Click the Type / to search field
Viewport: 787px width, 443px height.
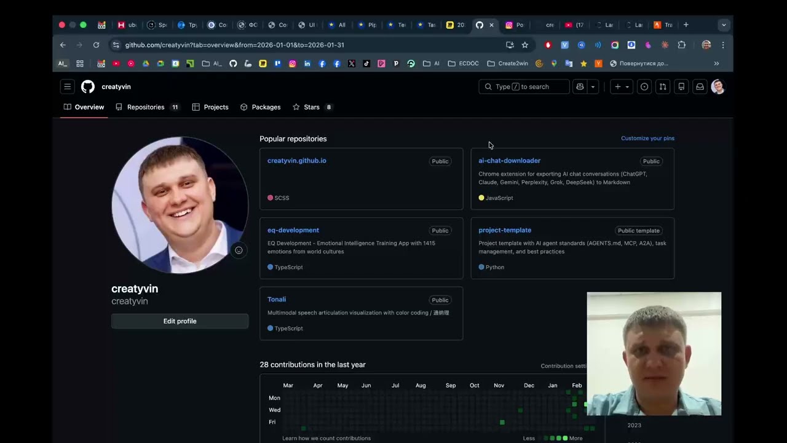pos(524,87)
